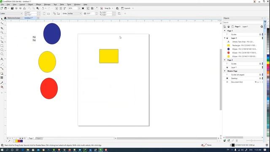Viewport: 270px width, 152px height.
Task: Click the Home icon next to Welcome Screen
Action: pyautogui.click(x=5, y=18)
